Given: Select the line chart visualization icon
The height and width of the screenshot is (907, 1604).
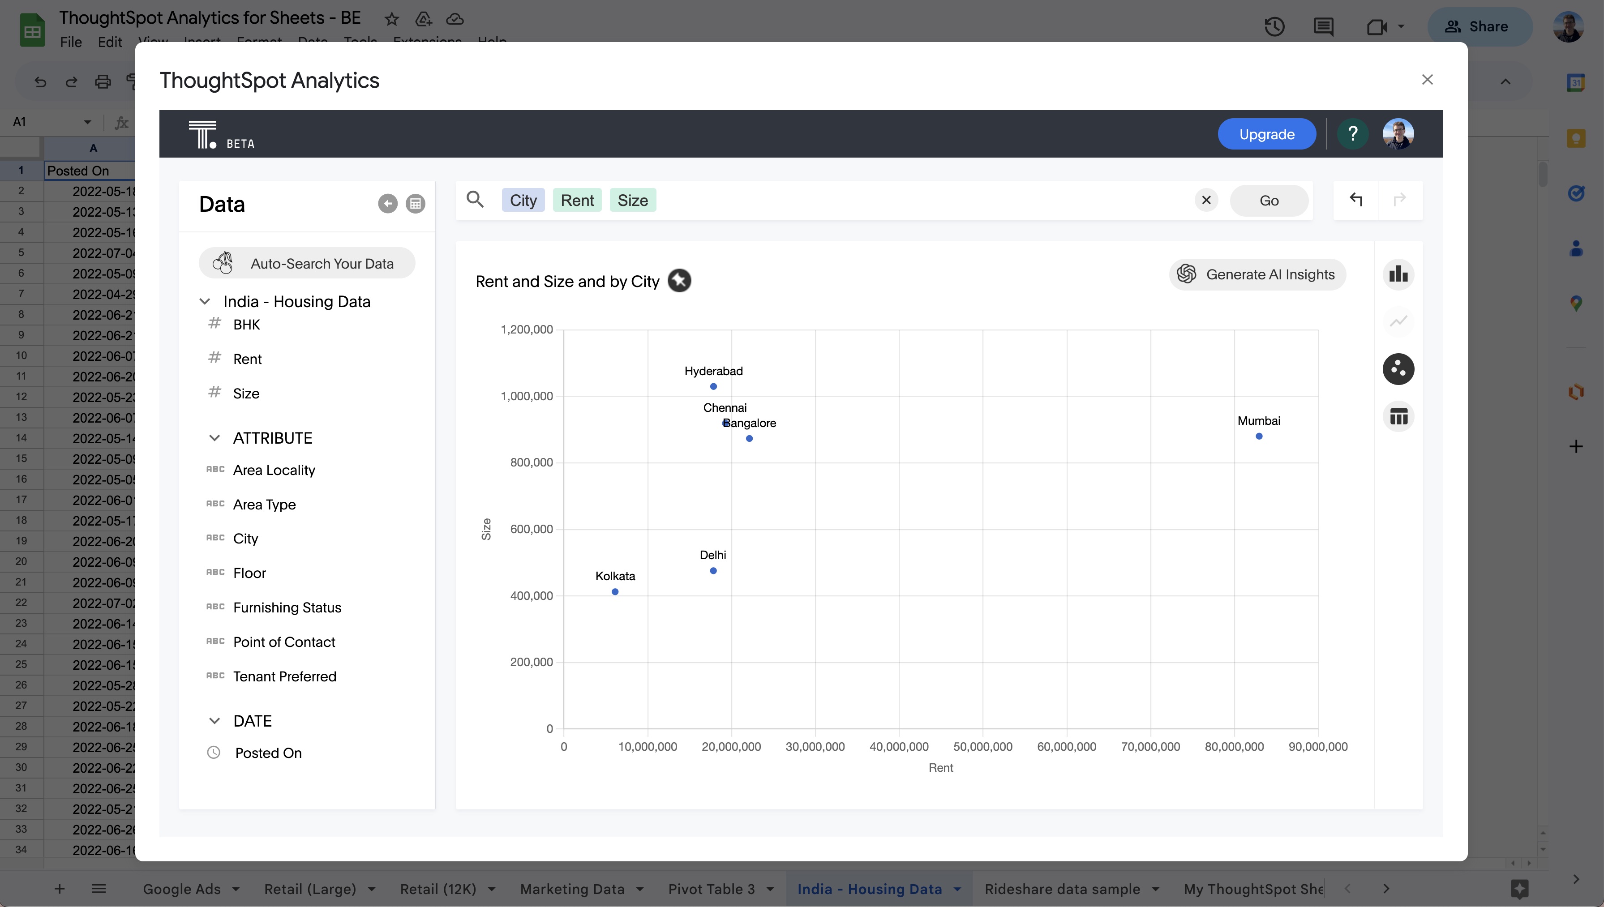Looking at the screenshot, I should tap(1398, 321).
